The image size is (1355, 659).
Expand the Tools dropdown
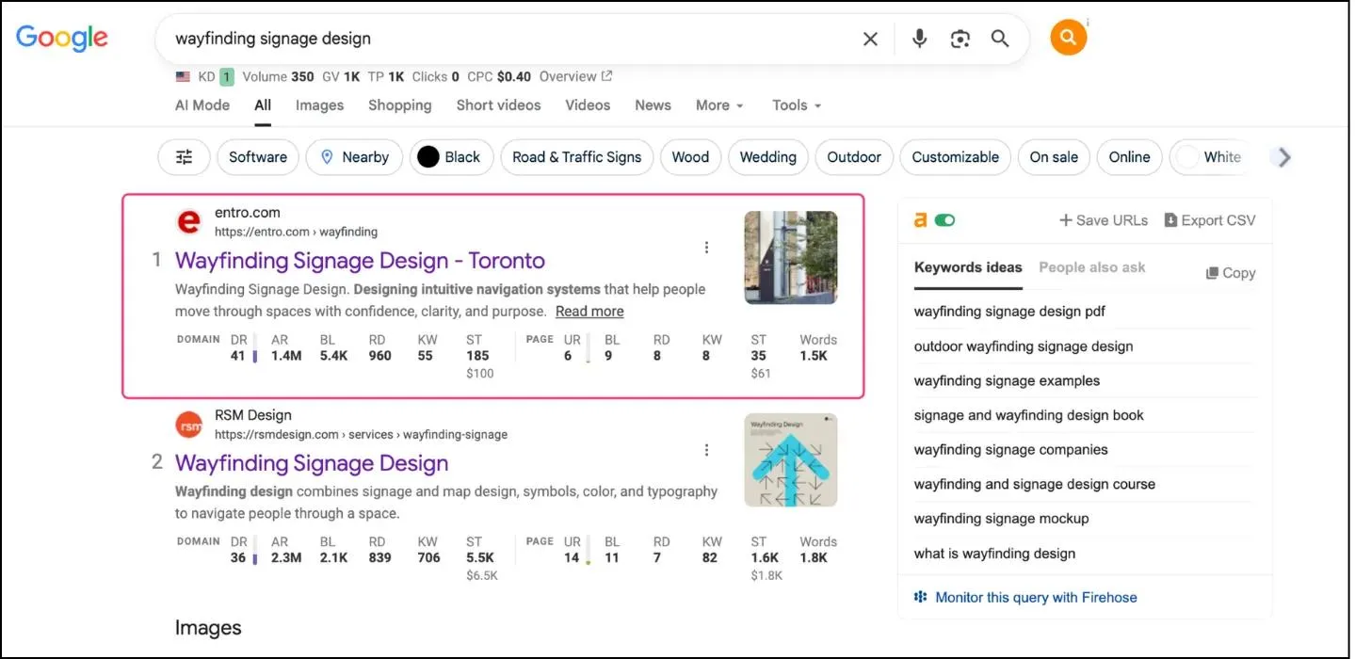pos(797,105)
